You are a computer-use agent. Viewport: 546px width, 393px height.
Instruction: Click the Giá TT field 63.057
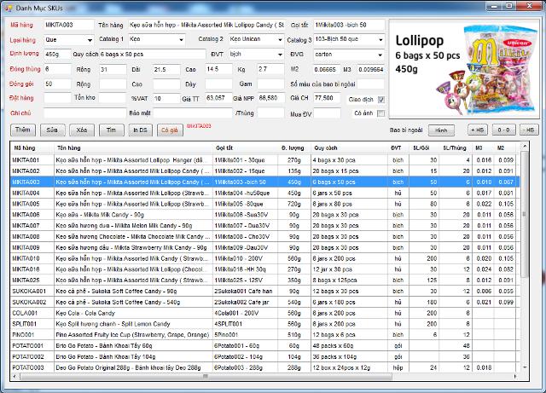[218, 98]
